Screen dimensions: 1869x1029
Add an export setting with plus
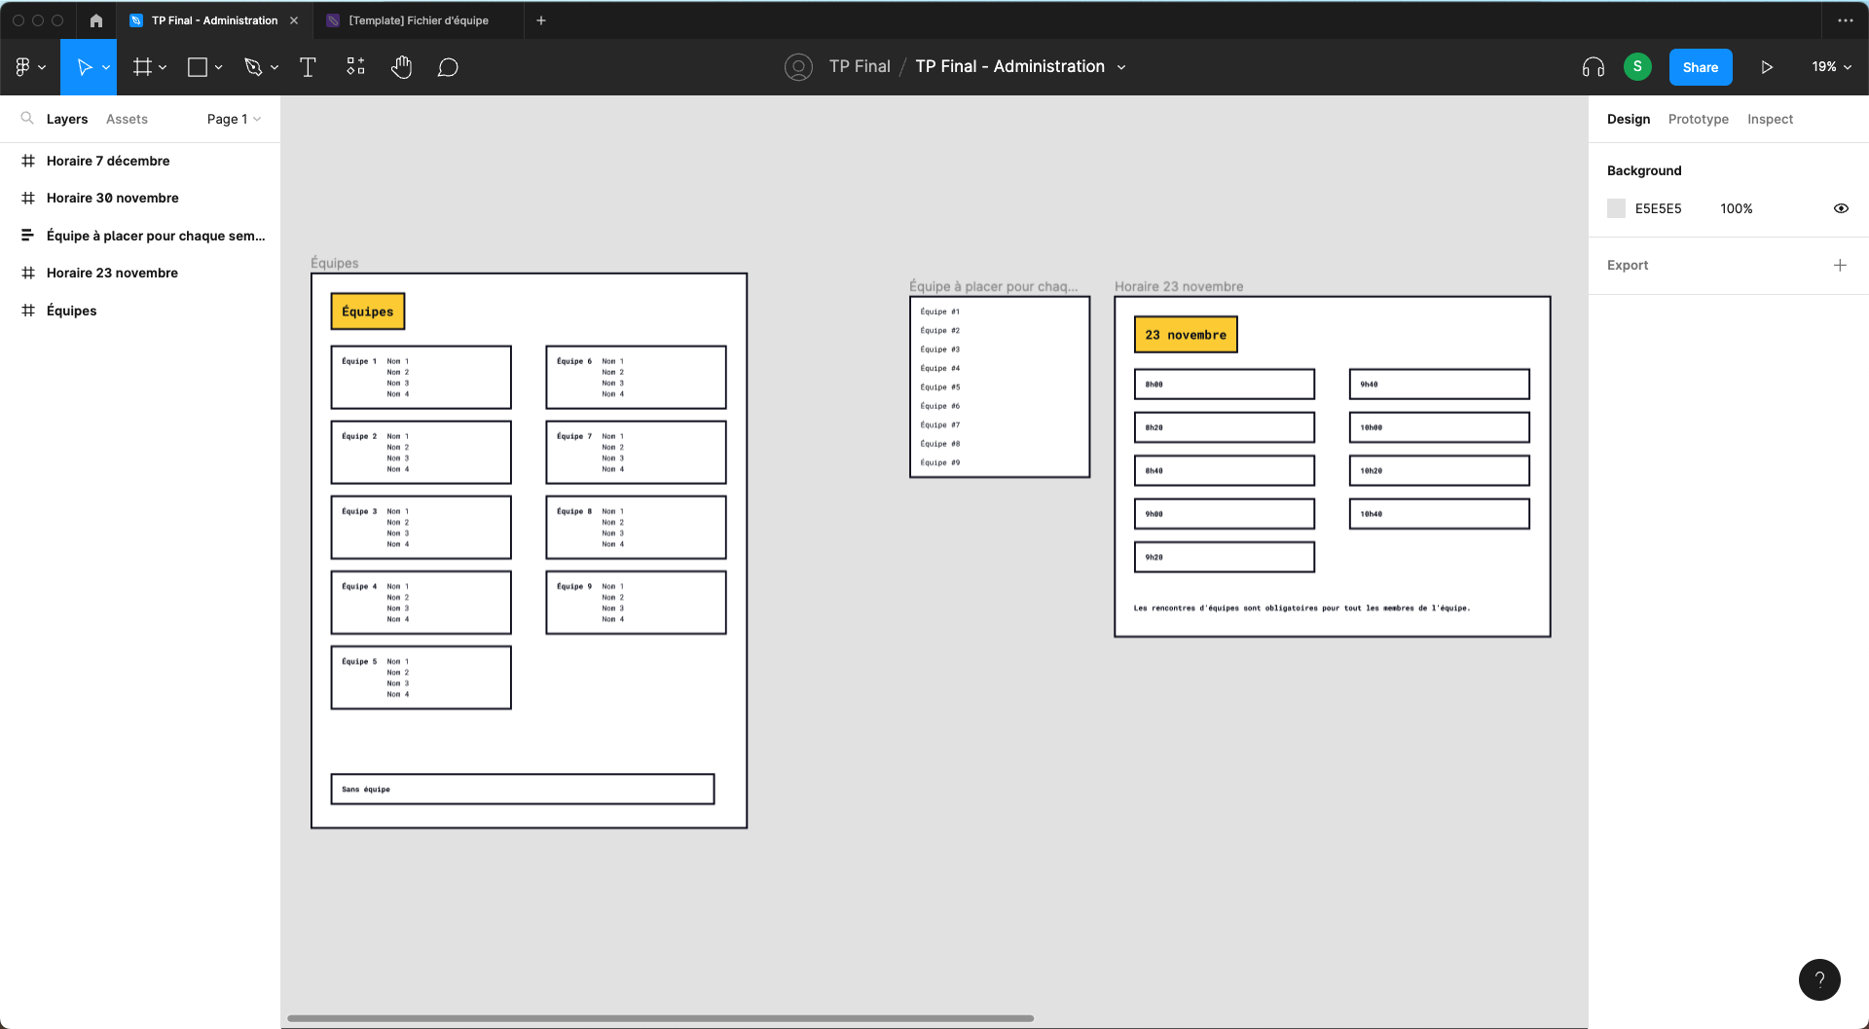tap(1840, 265)
